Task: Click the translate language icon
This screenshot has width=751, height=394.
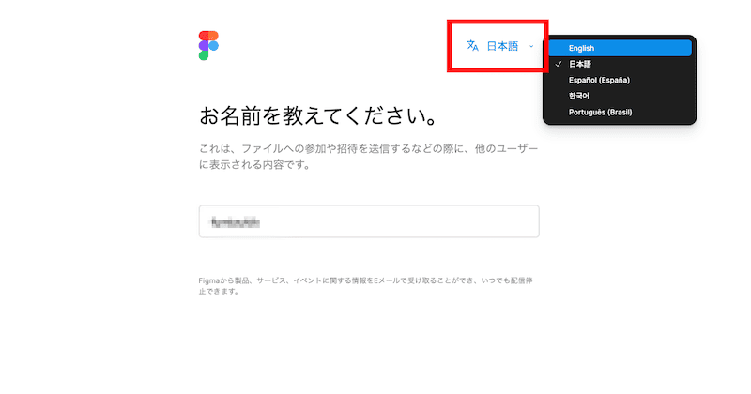Action: click(x=473, y=45)
